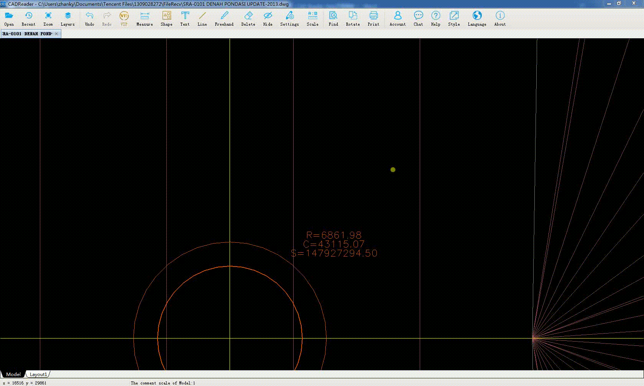Maximize the CADReader window
The image size is (644, 386).
click(x=619, y=3)
